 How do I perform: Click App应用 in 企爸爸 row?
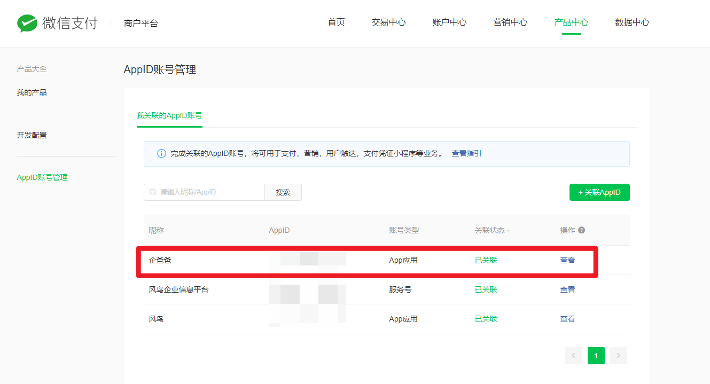click(403, 260)
